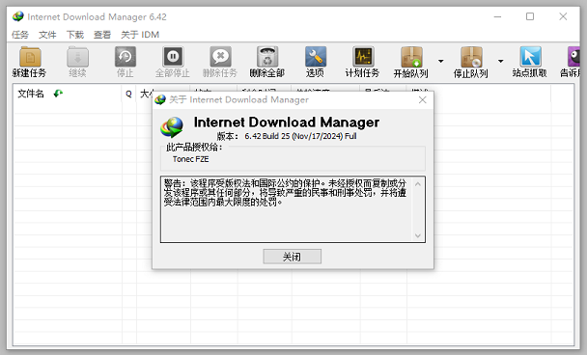
Task: Click the partially visible 告诉 toolbar icon
Action: pyautogui.click(x=573, y=57)
